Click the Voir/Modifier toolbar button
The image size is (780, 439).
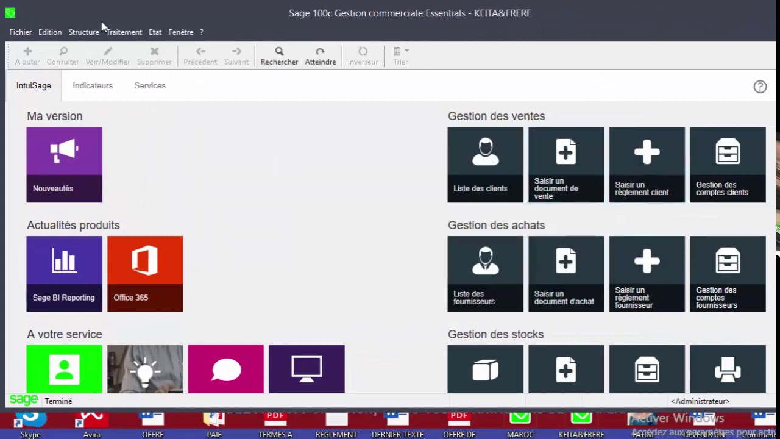click(x=108, y=56)
